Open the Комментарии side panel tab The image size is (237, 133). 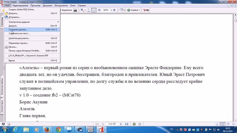[2, 106]
